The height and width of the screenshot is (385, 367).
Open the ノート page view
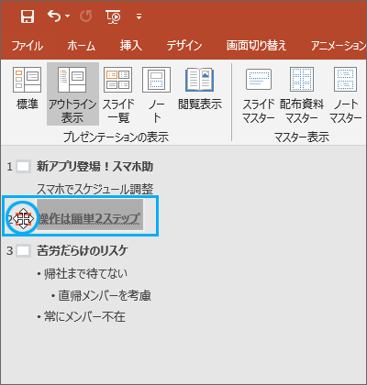pos(156,94)
